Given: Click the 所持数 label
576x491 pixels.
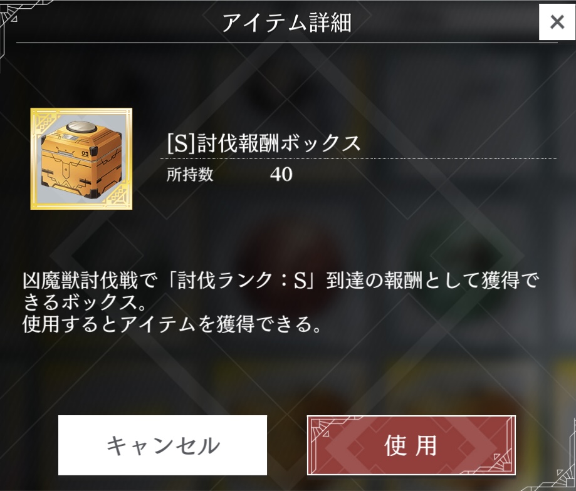Looking at the screenshot, I should [x=190, y=174].
